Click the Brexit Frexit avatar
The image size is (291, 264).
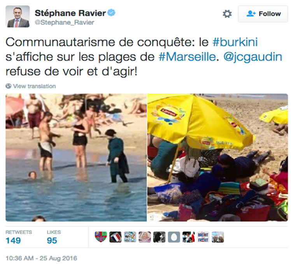click(203, 237)
